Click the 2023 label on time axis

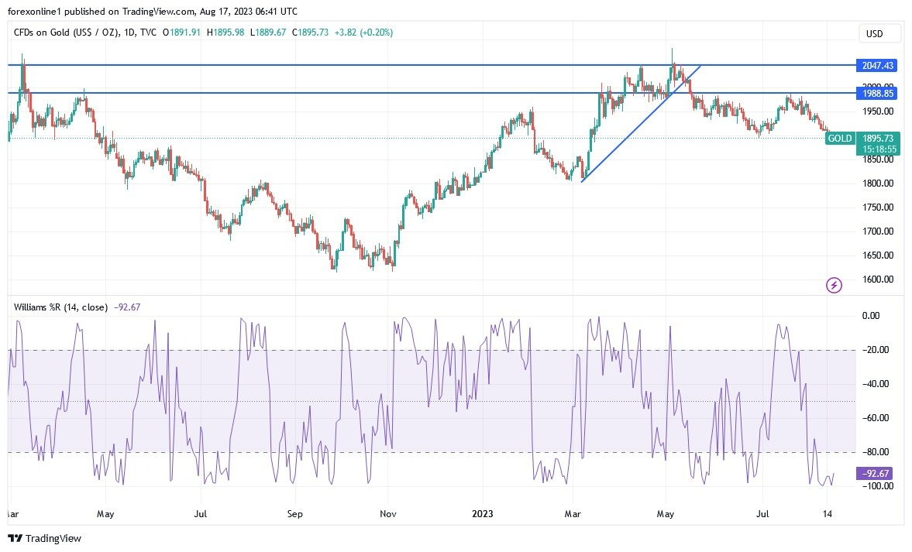pyautogui.click(x=484, y=513)
